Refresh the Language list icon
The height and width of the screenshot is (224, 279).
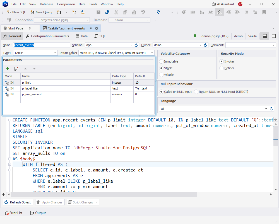click(271, 109)
